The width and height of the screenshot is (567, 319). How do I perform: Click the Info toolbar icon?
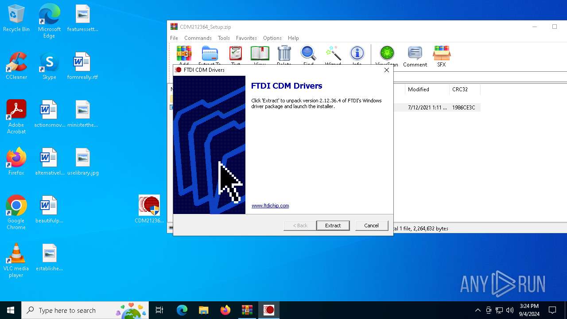click(x=357, y=55)
